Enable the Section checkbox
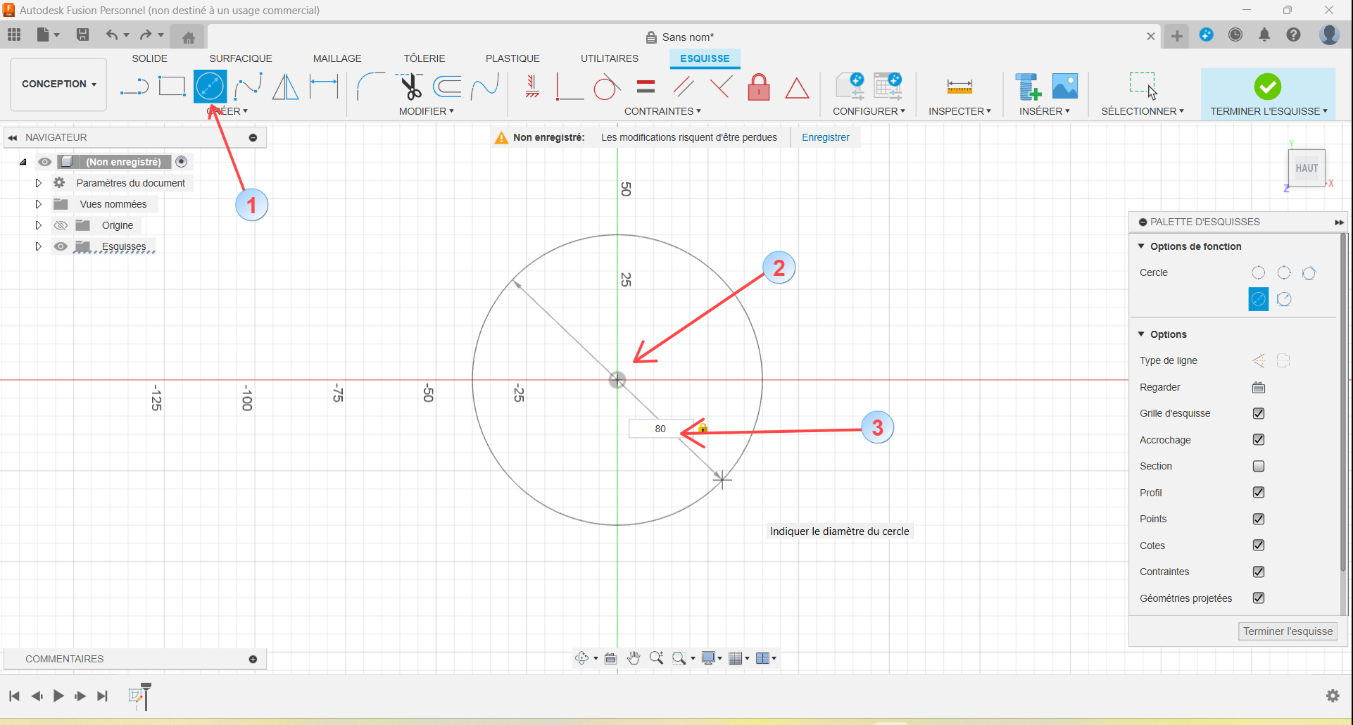Viewport: 1353px width, 725px height. tap(1259, 466)
